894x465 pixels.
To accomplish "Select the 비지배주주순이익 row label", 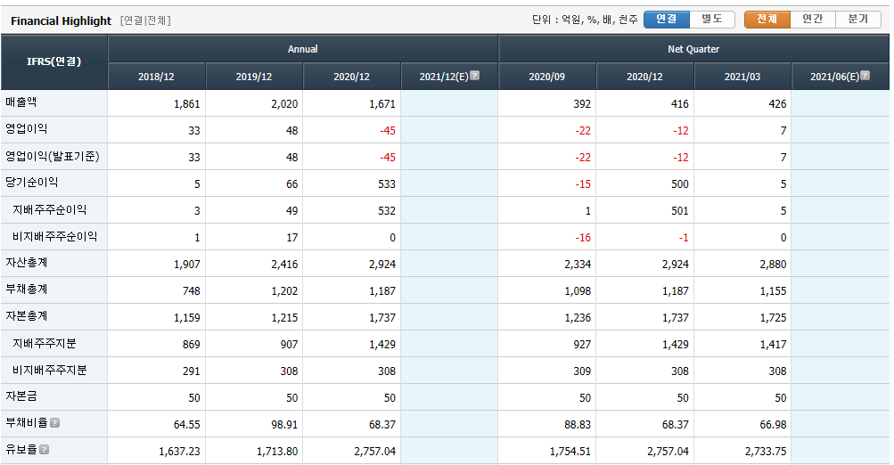I will point(54,236).
